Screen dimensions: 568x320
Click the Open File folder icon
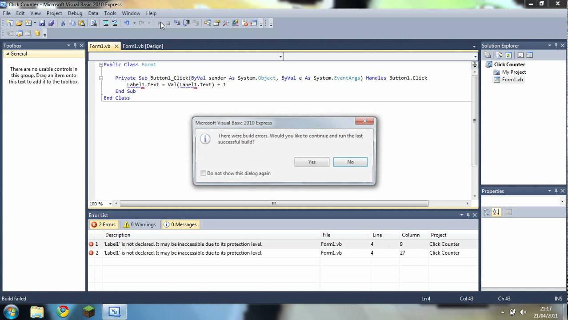pos(19,23)
